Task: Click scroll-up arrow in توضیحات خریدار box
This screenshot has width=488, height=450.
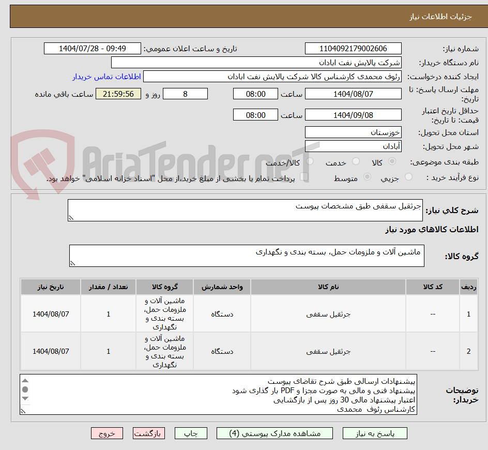Action: click(25, 381)
